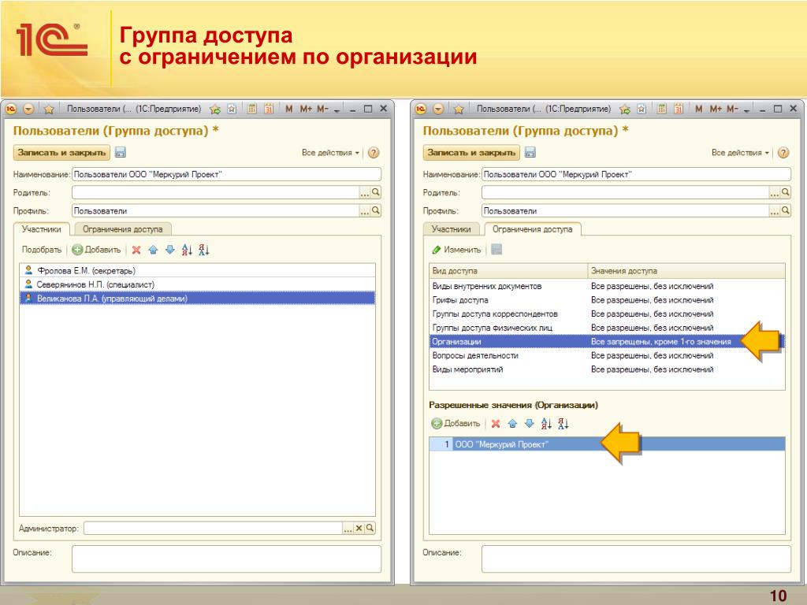Open calendar icon in right title bar
The image size is (807, 605).
(x=679, y=109)
